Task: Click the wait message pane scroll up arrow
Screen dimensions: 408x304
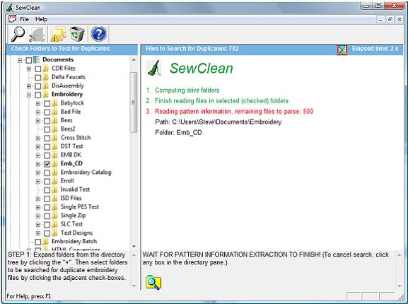Action: [399, 255]
